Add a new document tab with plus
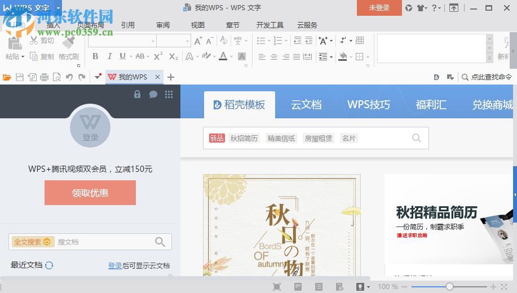 click(171, 77)
